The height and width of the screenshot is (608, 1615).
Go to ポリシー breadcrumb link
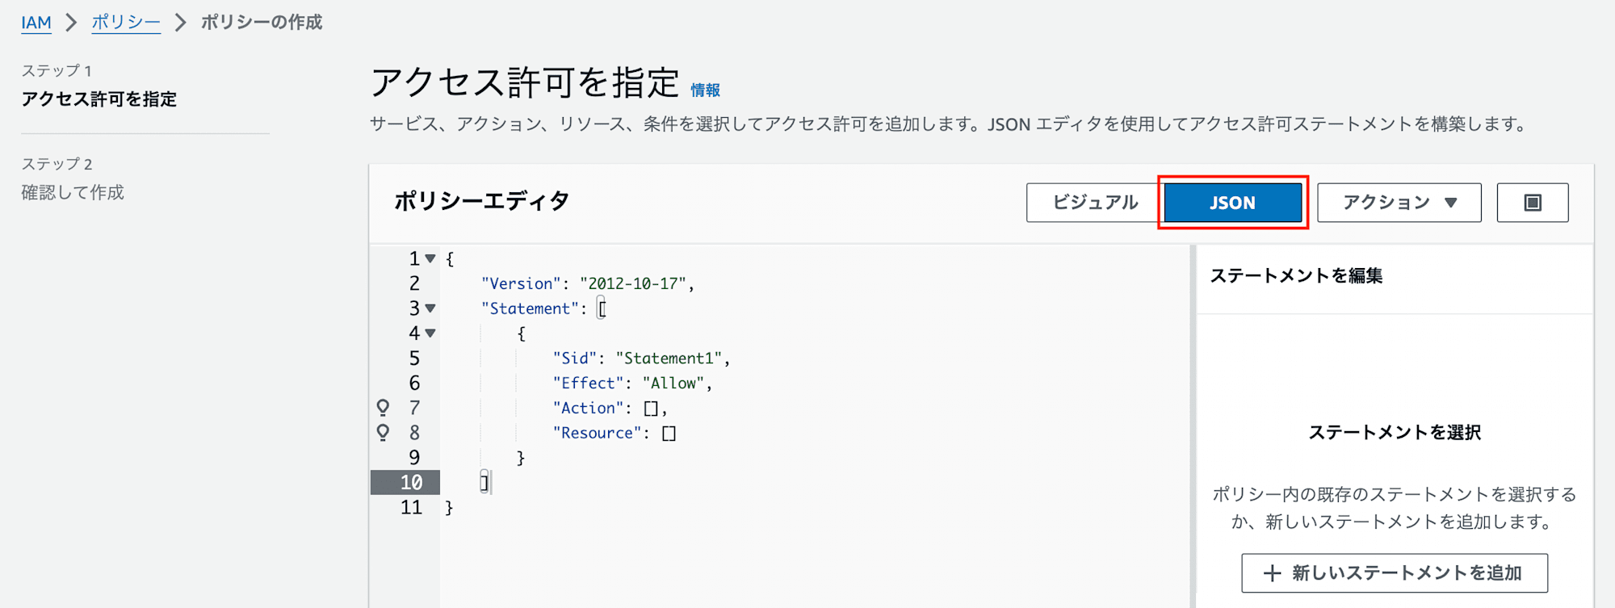click(126, 23)
